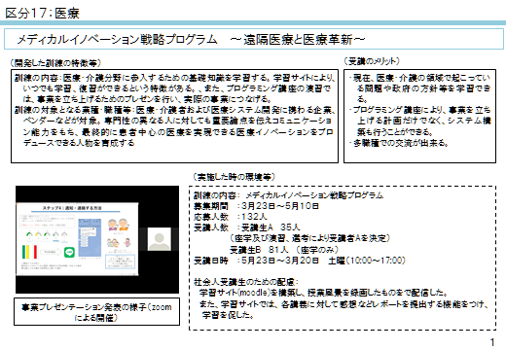Click the blue phone chat mockup image
The width and height of the screenshot is (506, 350).
pos(90,238)
